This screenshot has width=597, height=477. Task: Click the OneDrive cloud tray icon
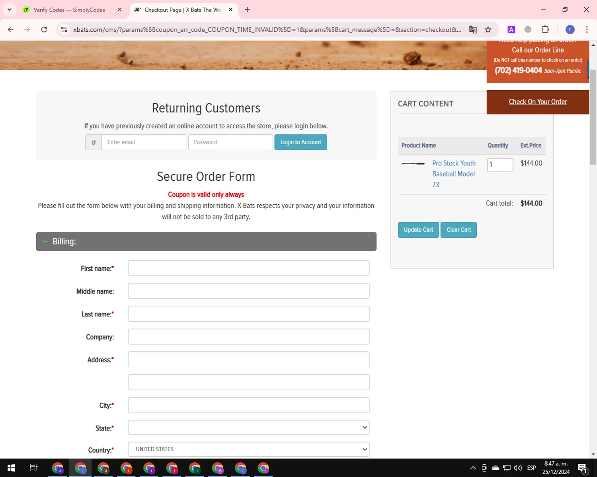point(496,468)
